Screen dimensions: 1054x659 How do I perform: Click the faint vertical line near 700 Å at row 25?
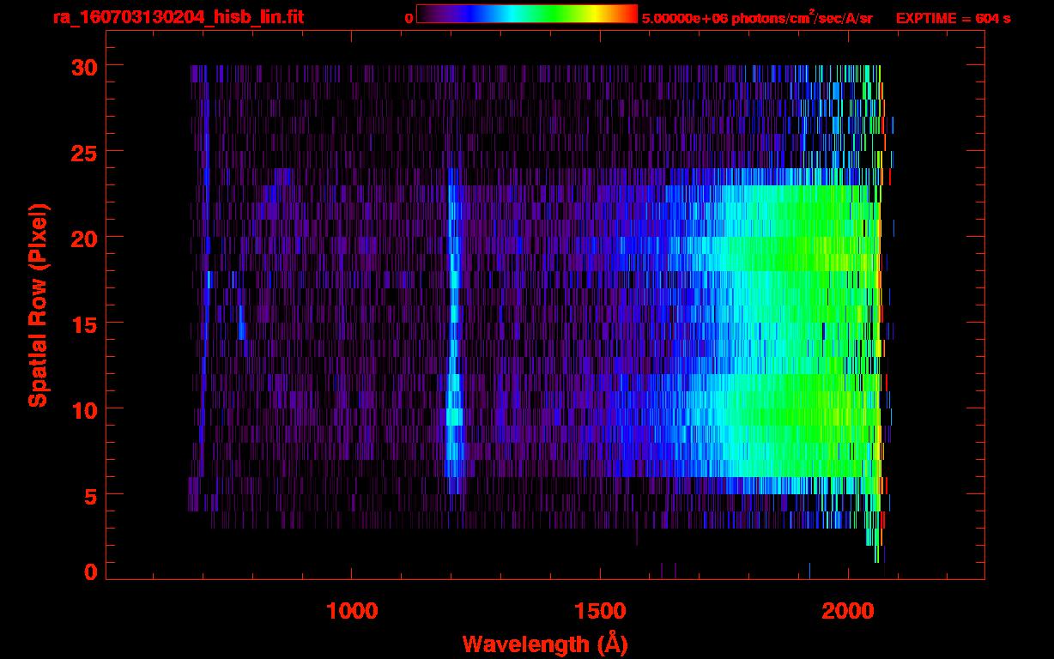point(205,151)
